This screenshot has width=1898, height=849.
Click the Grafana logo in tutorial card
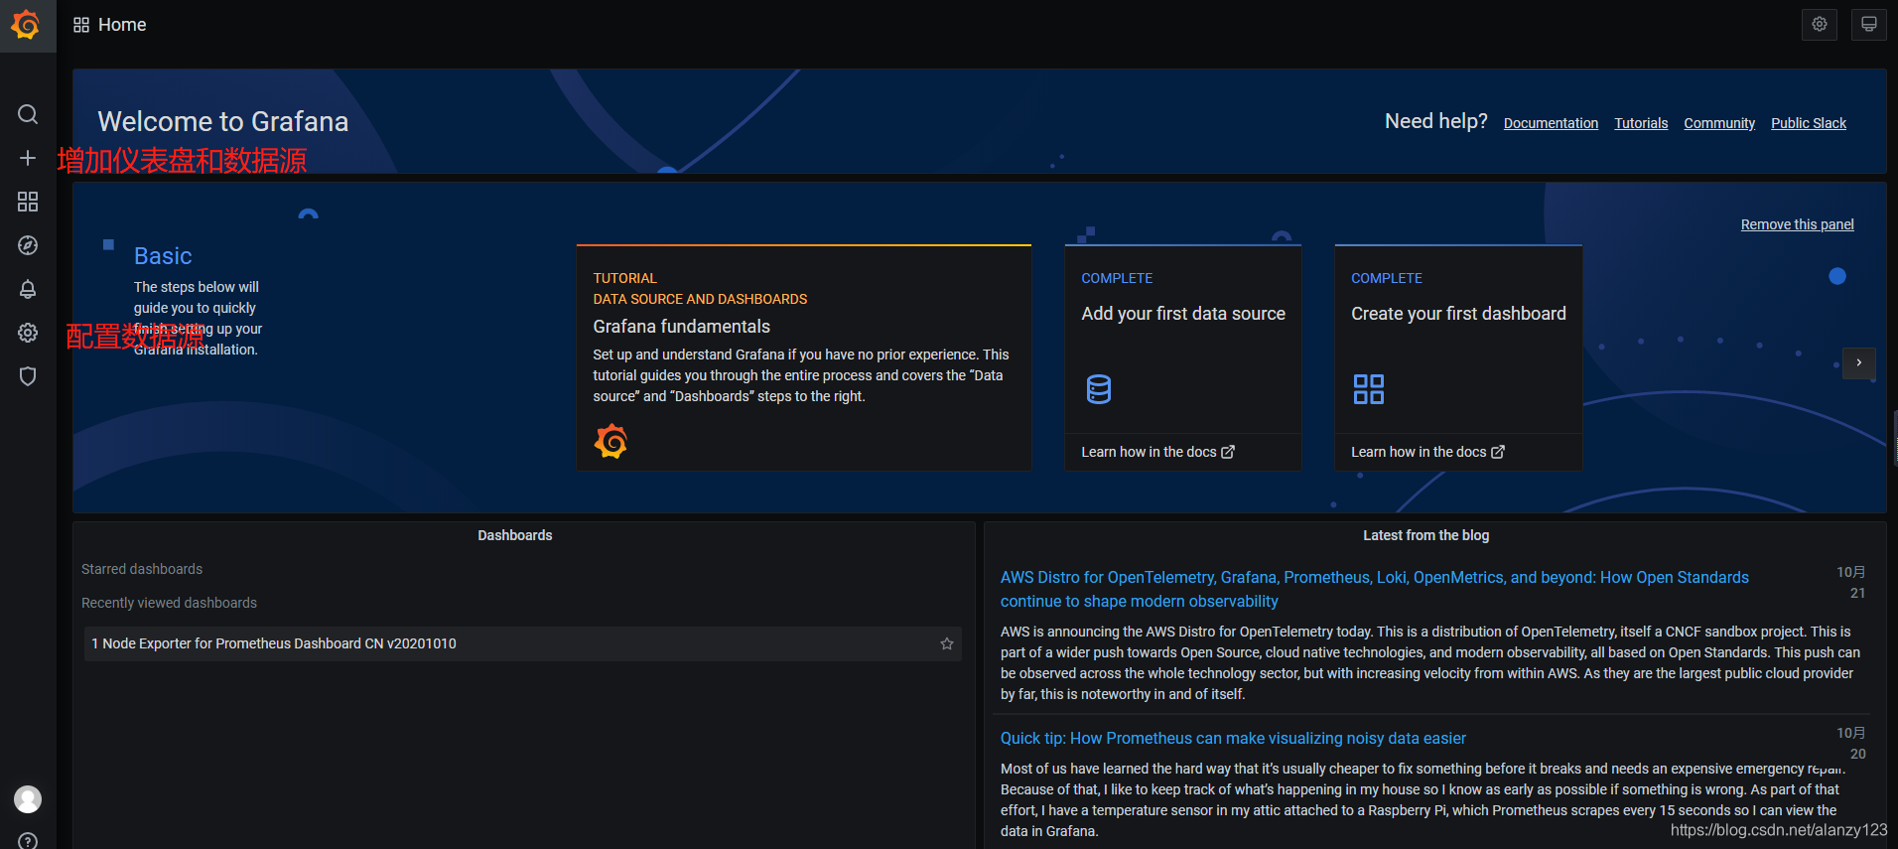(x=610, y=441)
